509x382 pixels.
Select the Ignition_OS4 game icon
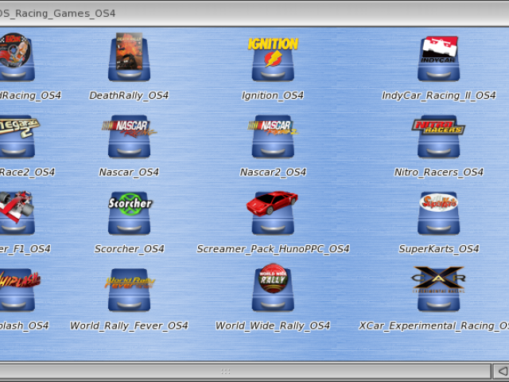[x=273, y=58]
